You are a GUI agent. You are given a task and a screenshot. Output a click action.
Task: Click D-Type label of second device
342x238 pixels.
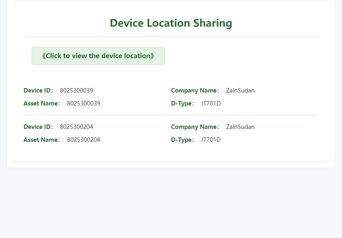182,140
